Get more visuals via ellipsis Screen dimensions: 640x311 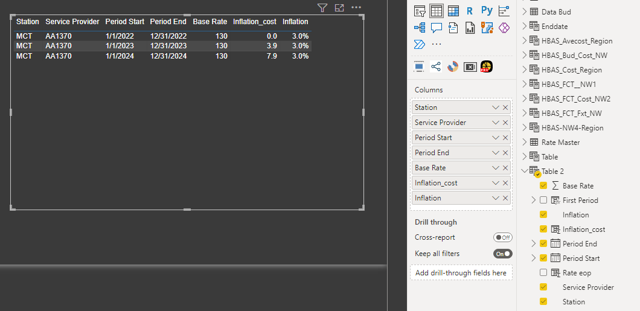pyautogui.click(x=437, y=44)
